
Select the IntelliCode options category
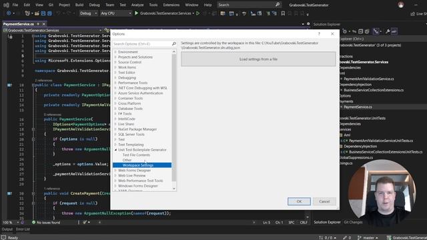127,119
